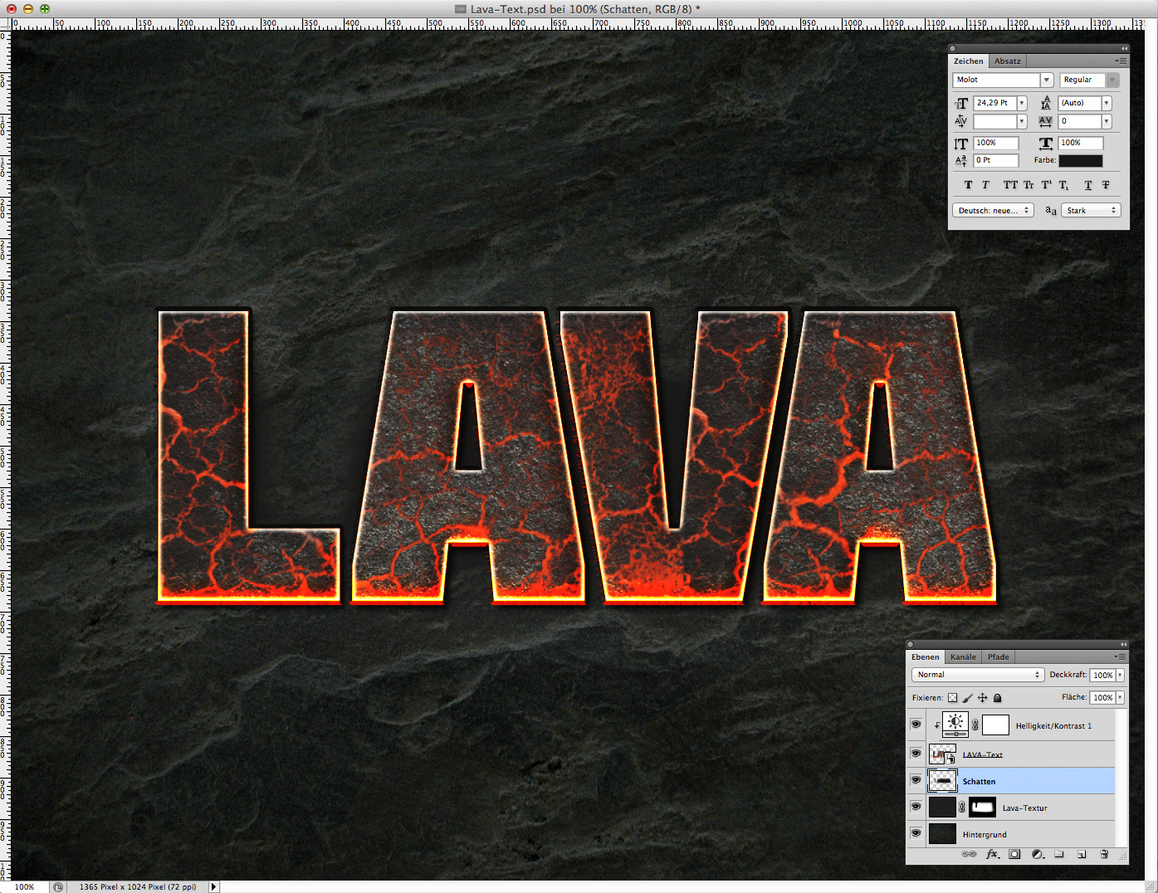Hide the Hintergrund layer

[916, 834]
